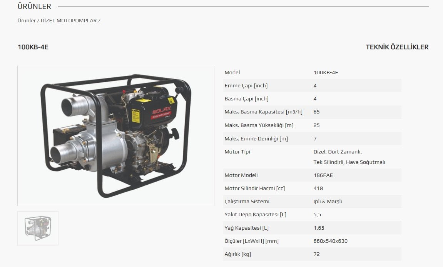Click the Ağırlık [kg] label
This screenshot has height=267, width=443.
click(237, 254)
